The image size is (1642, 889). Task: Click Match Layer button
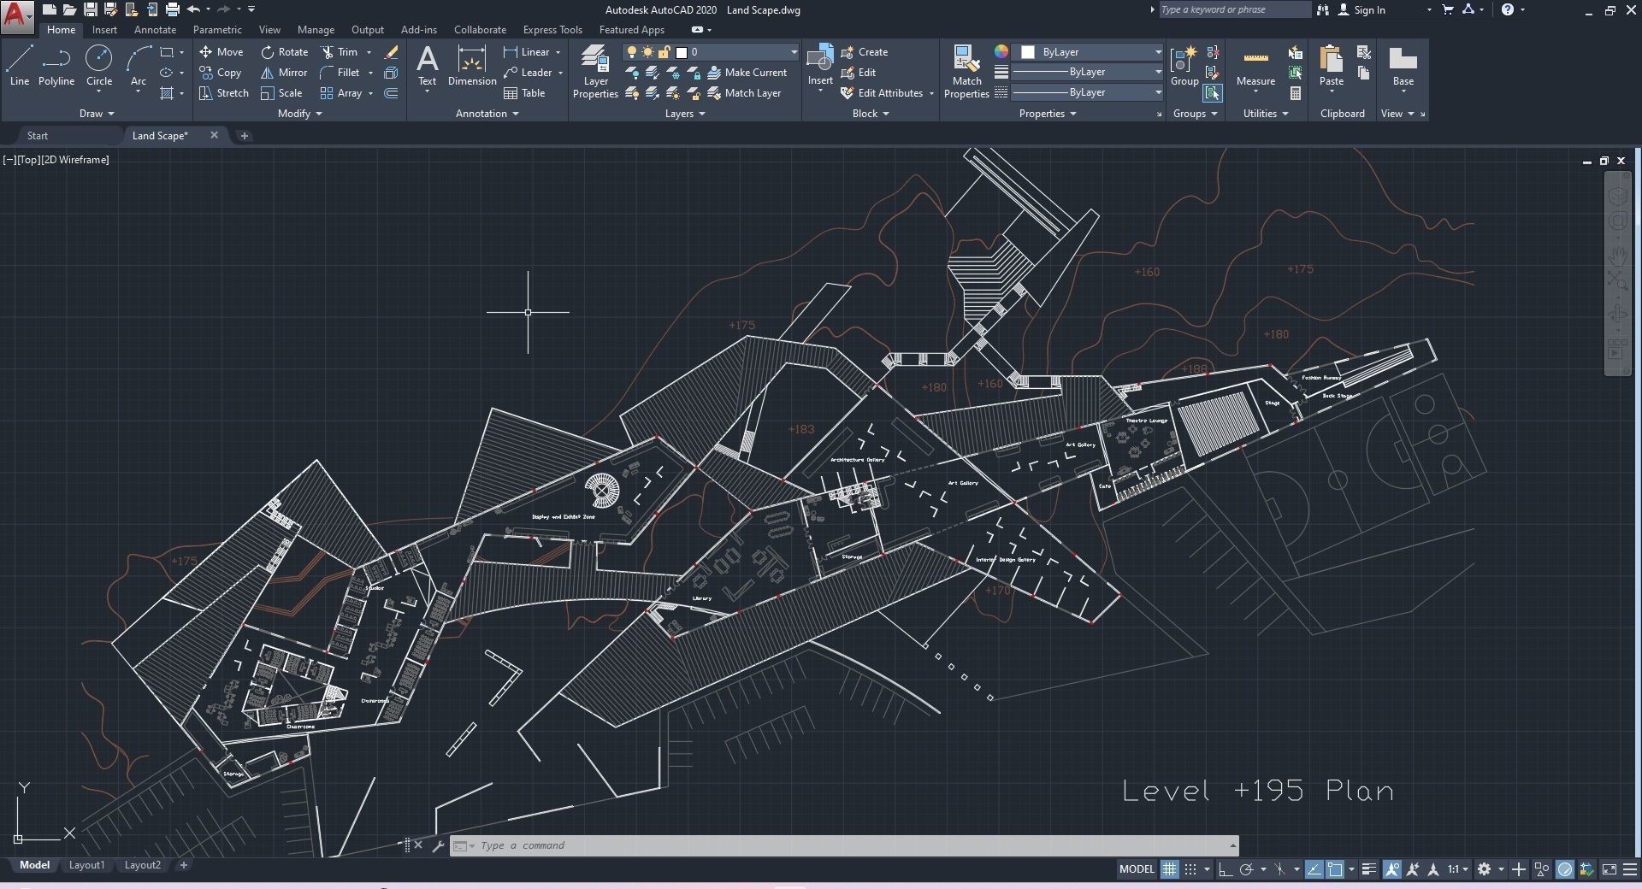coord(744,93)
